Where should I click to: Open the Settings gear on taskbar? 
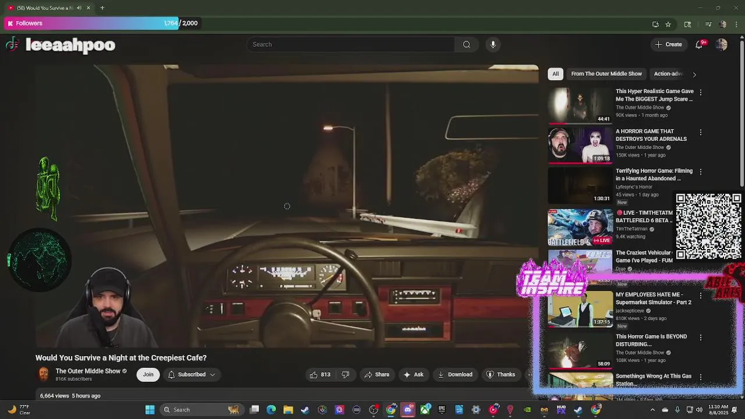[476, 410]
